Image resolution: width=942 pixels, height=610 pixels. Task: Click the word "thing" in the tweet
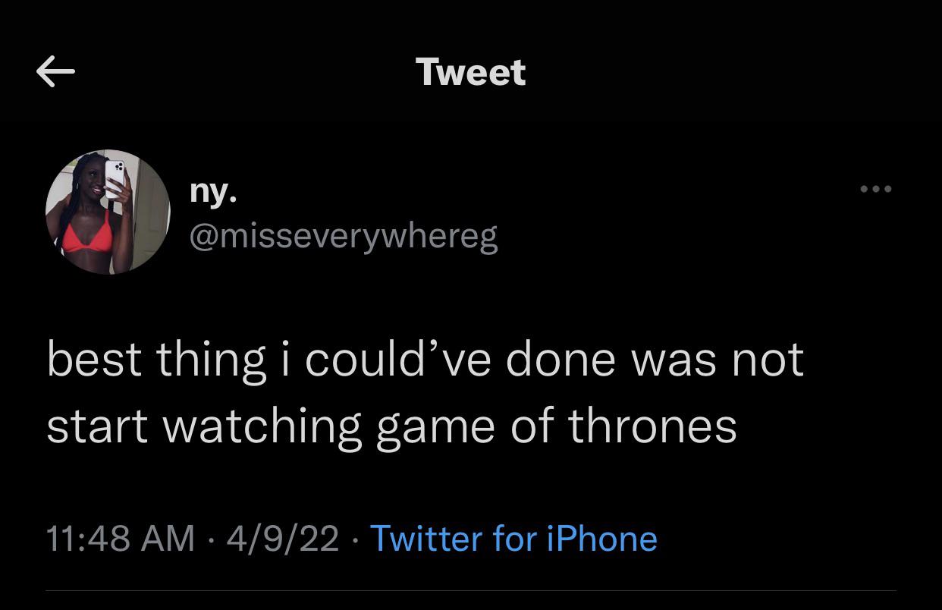point(212,361)
